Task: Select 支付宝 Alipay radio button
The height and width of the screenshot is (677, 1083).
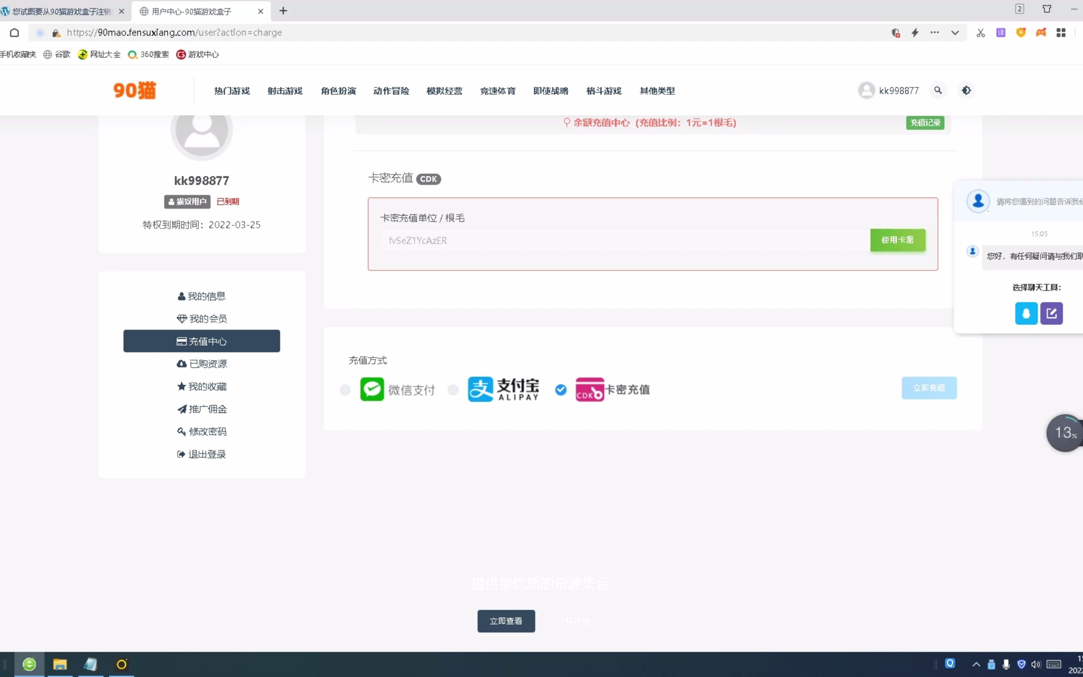Action: click(x=453, y=390)
